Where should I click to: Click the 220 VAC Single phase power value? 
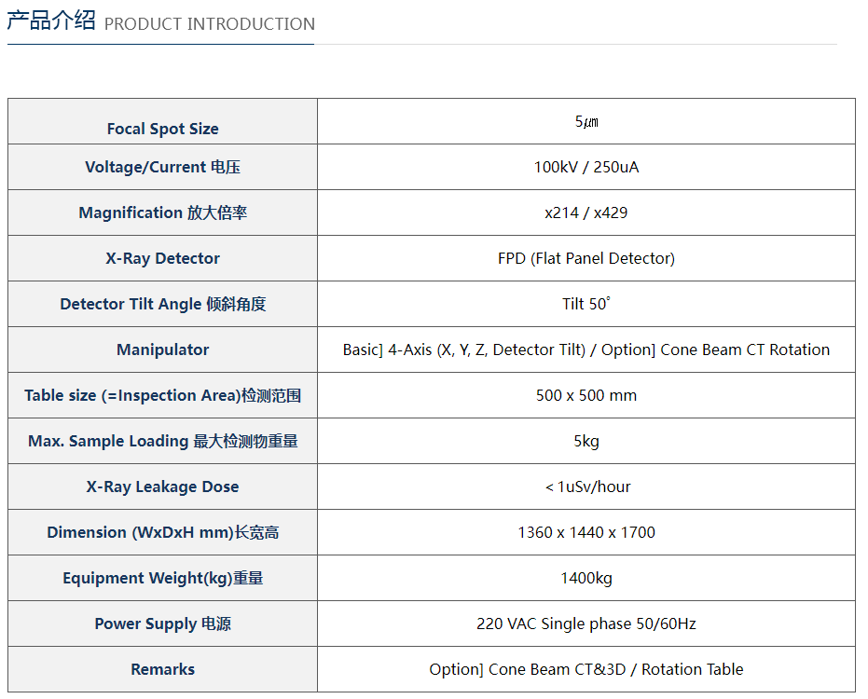[x=586, y=624]
